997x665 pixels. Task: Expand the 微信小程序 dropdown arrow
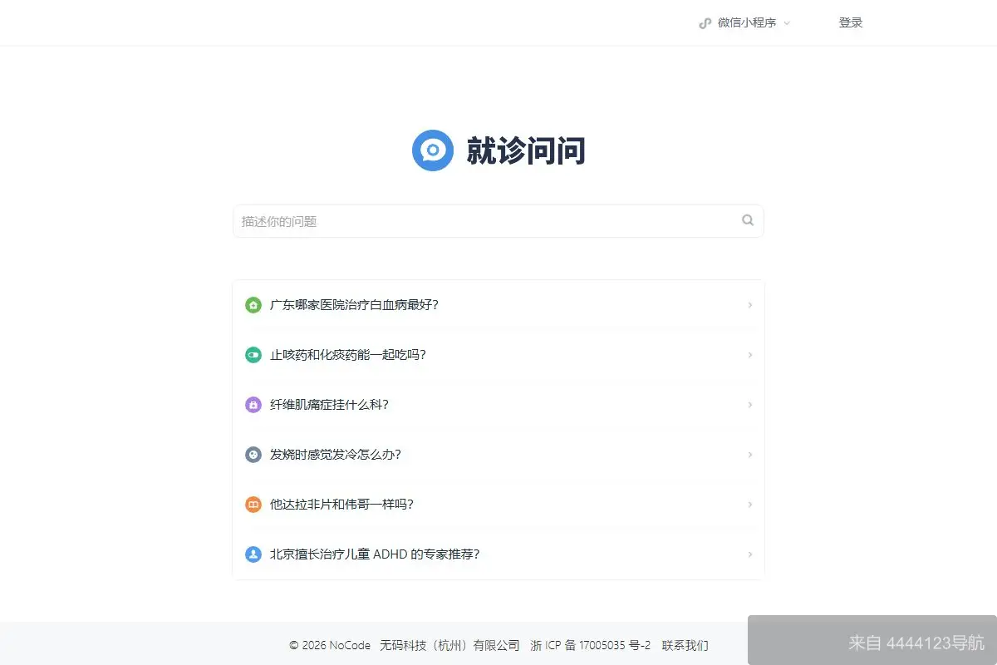787,23
